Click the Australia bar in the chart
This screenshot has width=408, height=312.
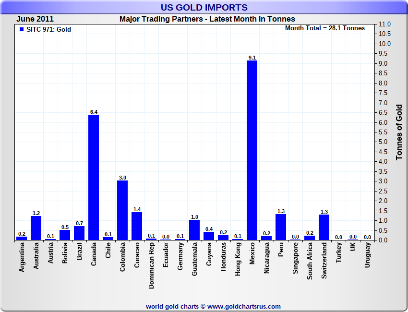point(36,228)
